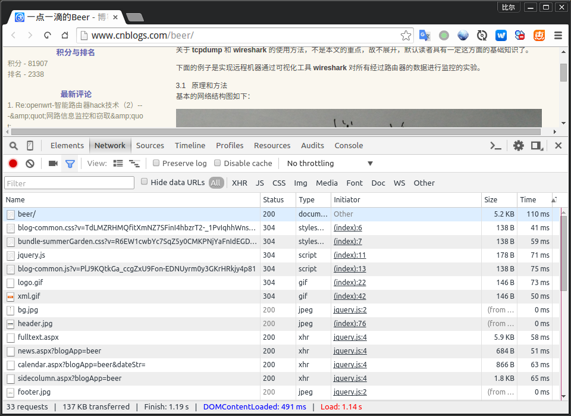Click the address bar URL
Viewport: 571px width, 416px height.
(x=142, y=35)
